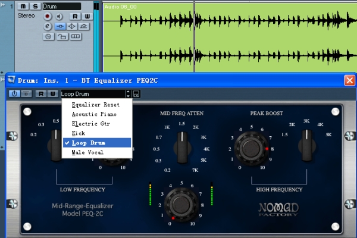
Task: Lock the Drum track with padlock icon
Action: (x=62, y=36)
